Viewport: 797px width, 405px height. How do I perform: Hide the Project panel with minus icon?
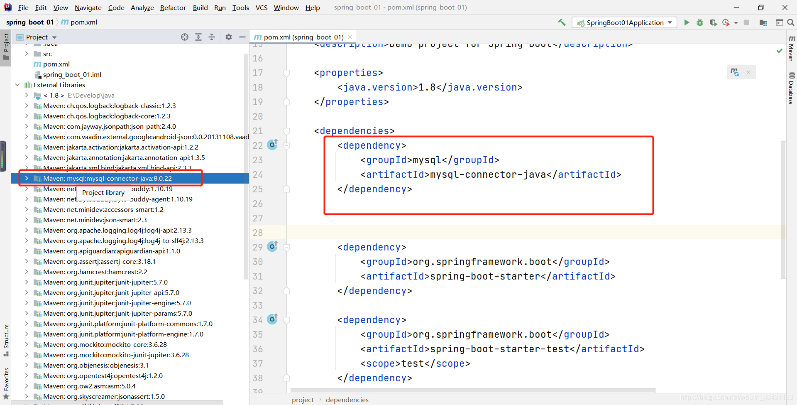coord(242,37)
